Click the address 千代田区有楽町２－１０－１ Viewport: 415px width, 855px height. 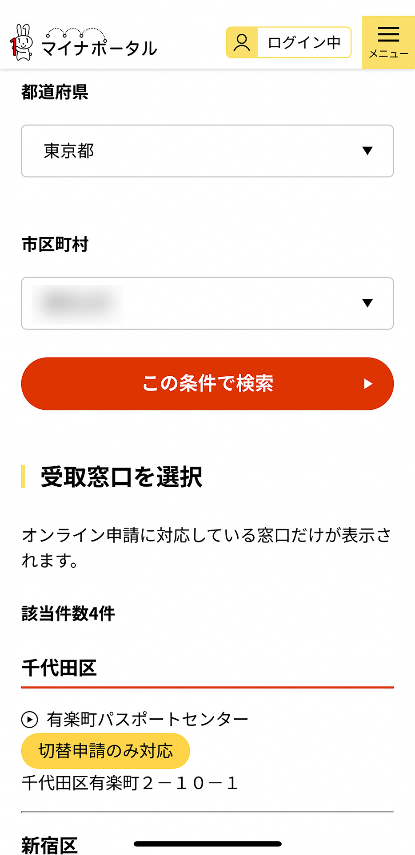tap(129, 784)
